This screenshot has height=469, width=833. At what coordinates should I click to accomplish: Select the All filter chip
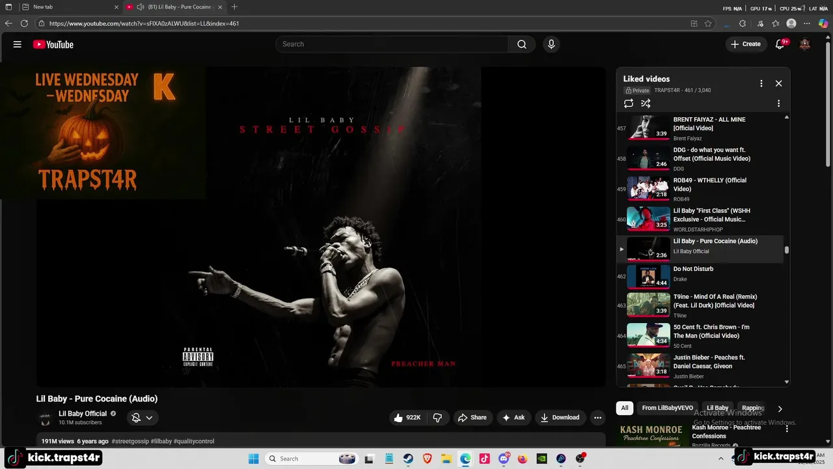pos(625,408)
